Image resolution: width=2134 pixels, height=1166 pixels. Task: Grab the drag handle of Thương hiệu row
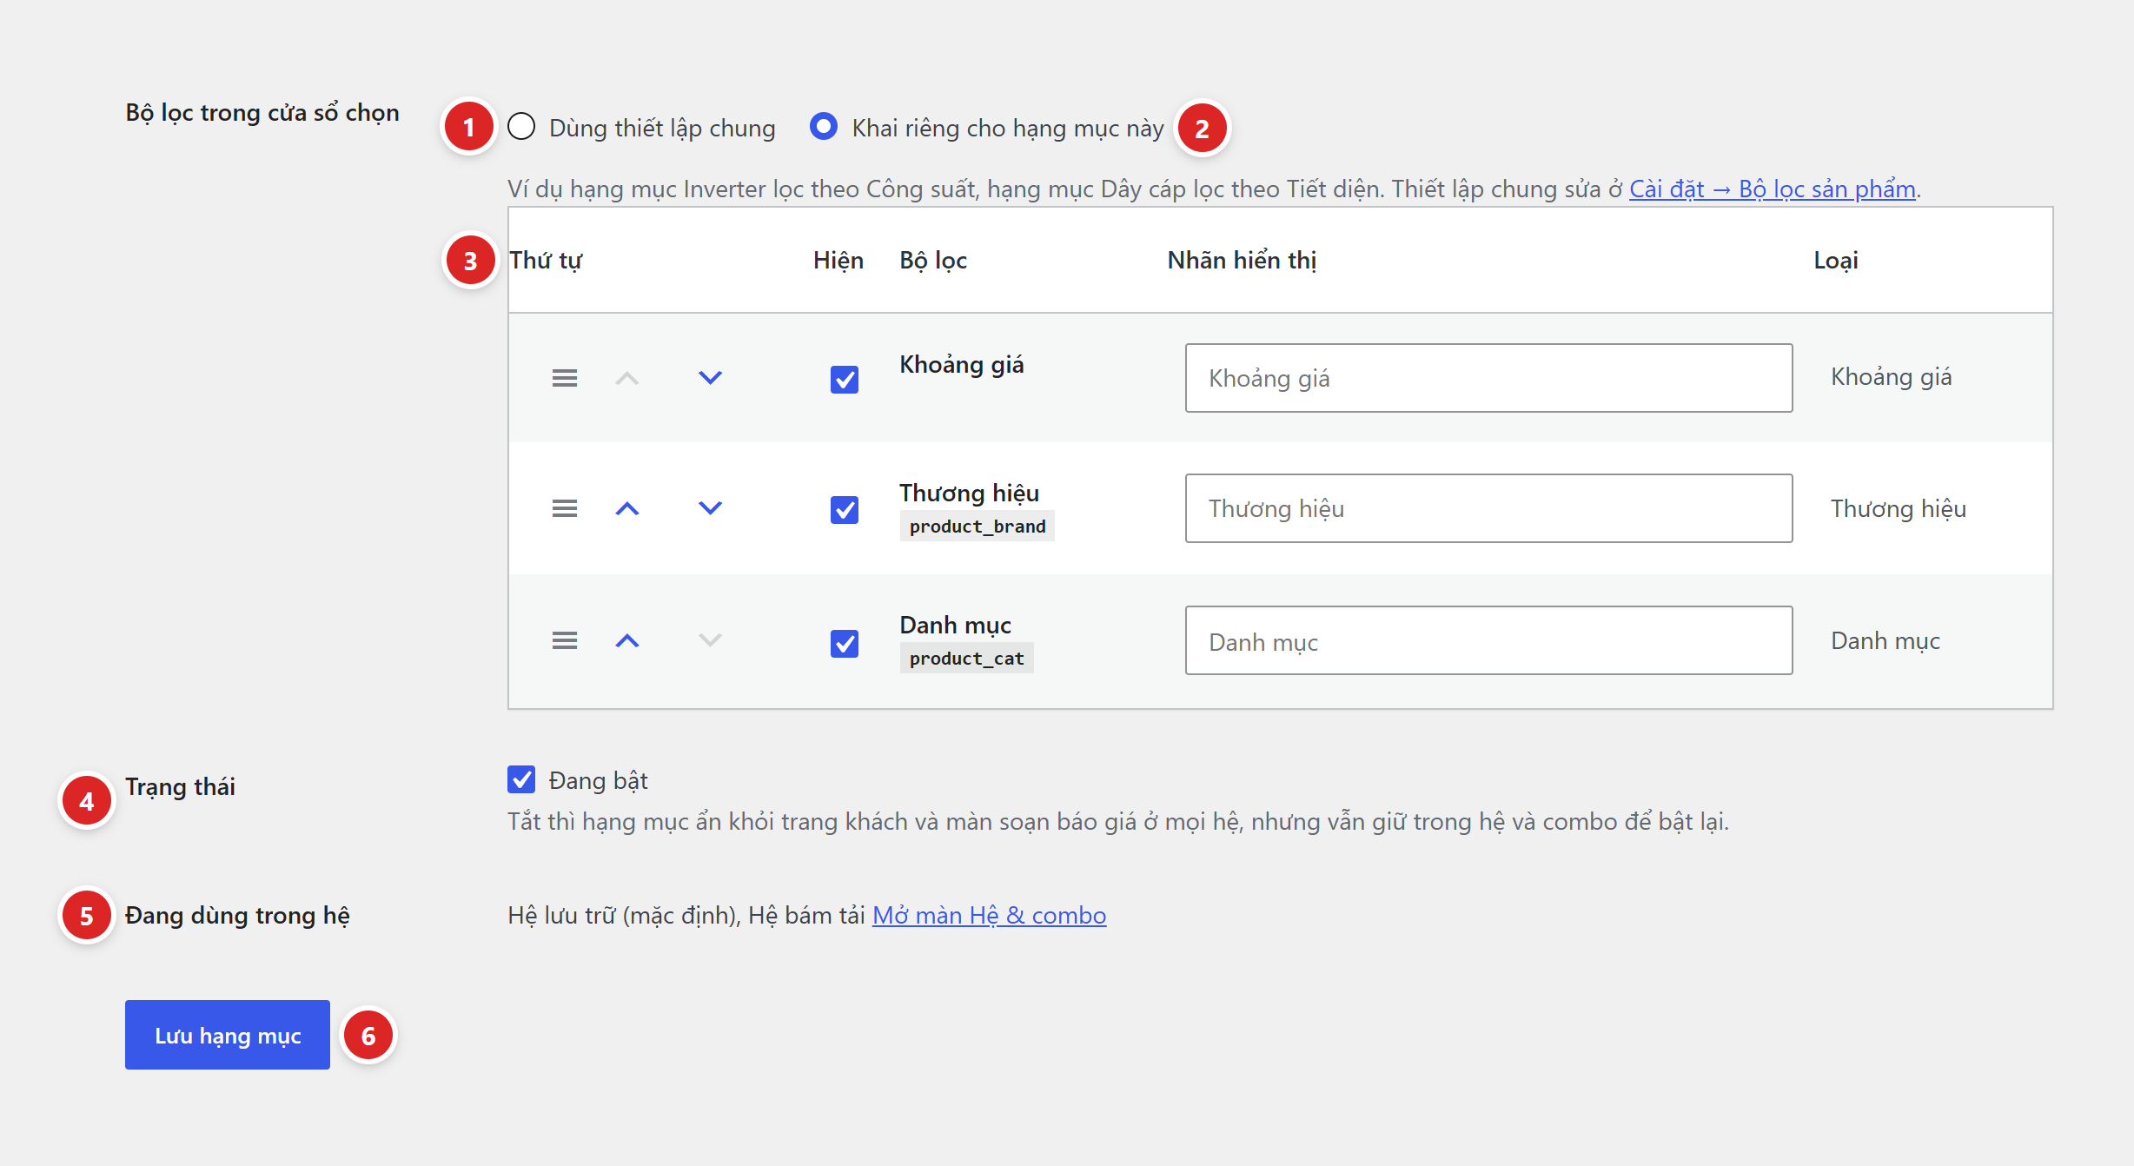[x=565, y=508]
